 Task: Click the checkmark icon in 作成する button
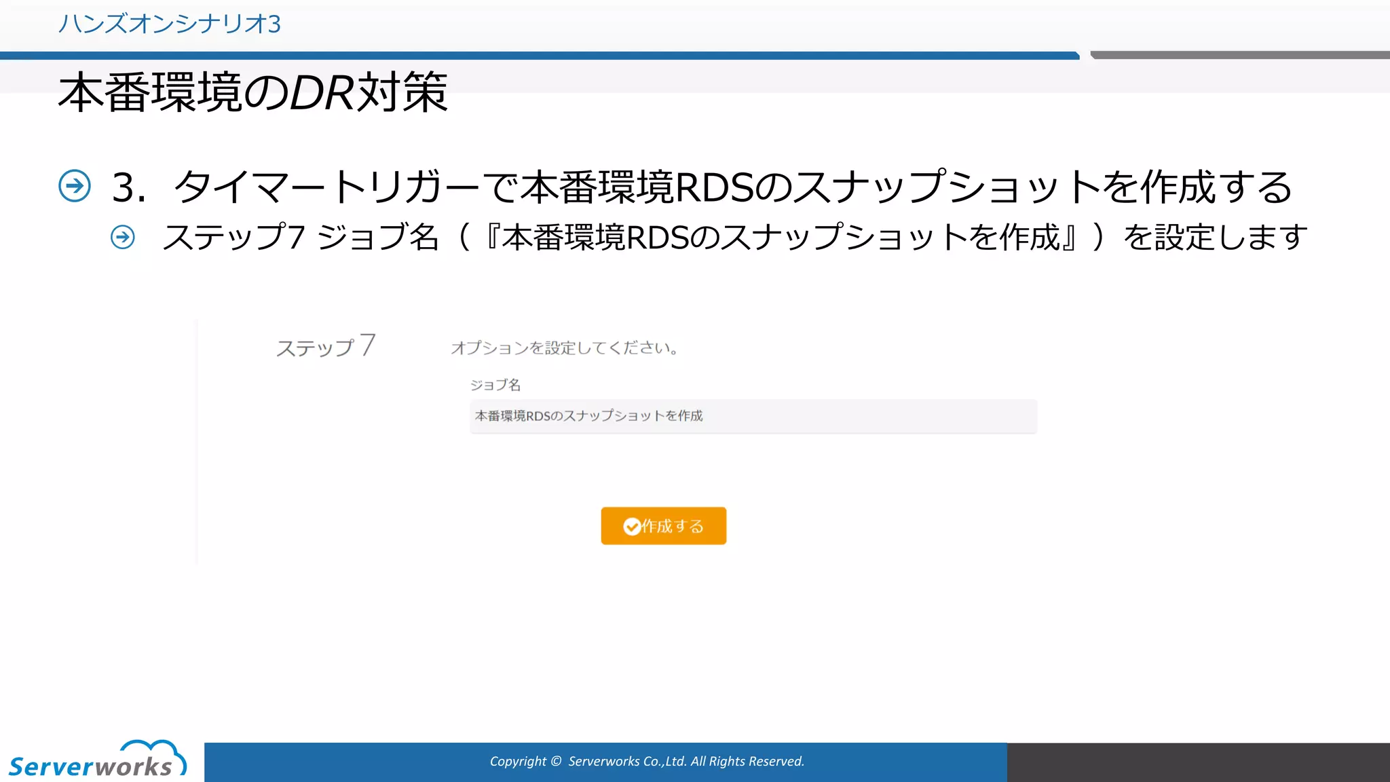[x=632, y=526]
